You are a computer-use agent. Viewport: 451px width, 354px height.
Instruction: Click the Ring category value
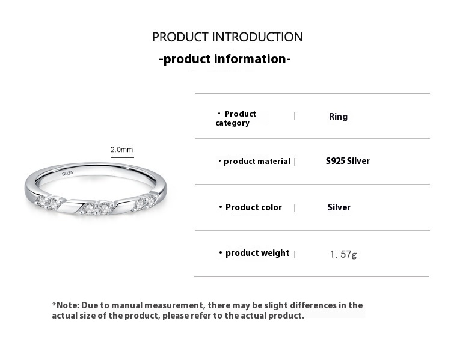[x=338, y=117]
